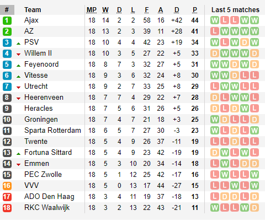The width and height of the screenshot is (265, 221).
Task: Open the Ajax team link
Action: 31,20
